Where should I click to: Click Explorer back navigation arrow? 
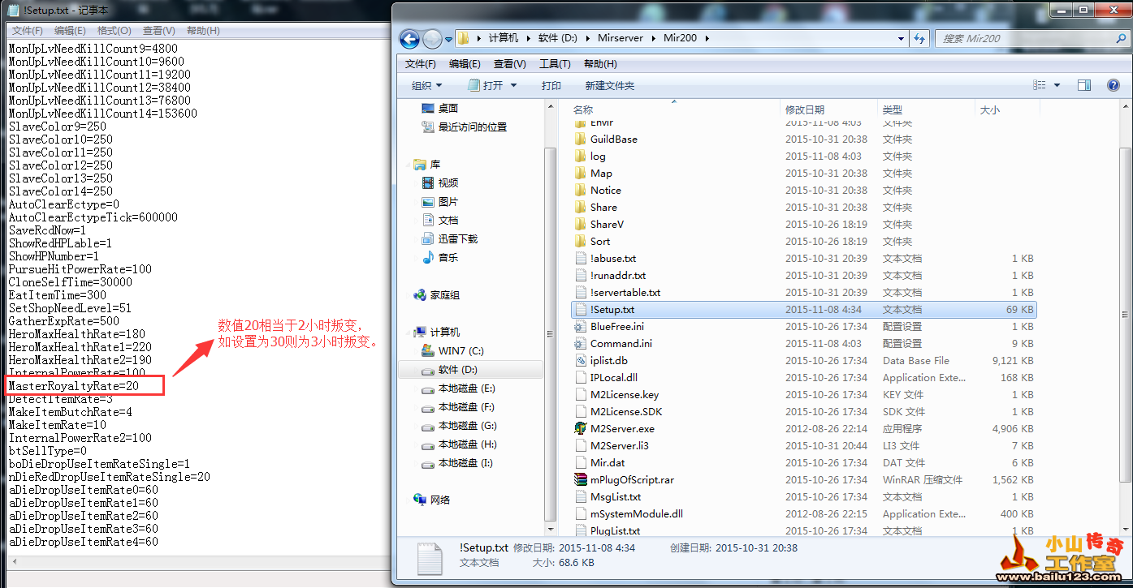[410, 38]
